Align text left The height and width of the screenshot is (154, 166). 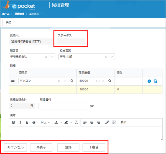tap(85, 122)
